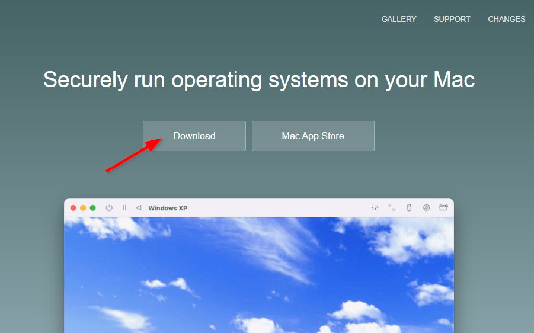Click the capture mouse cursor icon
The image size is (534, 333).
(x=375, y=208)
